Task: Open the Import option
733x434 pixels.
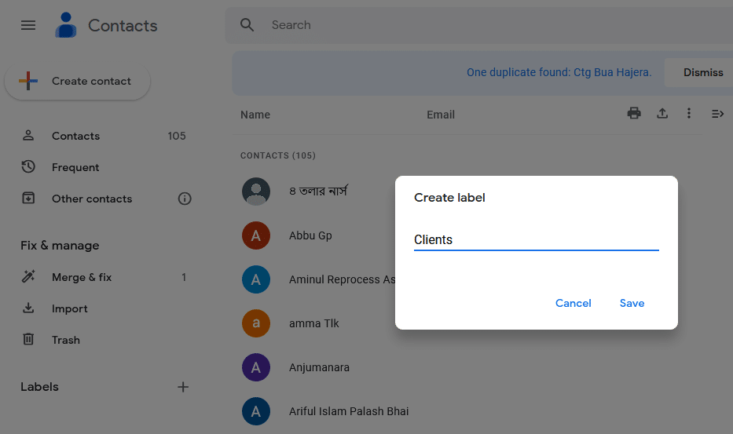Action: click(69, 308)
